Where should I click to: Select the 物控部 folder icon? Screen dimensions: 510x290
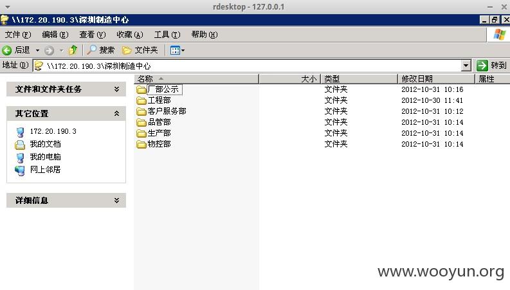(x=141, y=144)
